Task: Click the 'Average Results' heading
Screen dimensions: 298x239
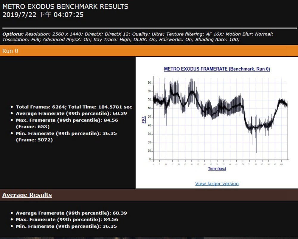Action: [27, 195]
